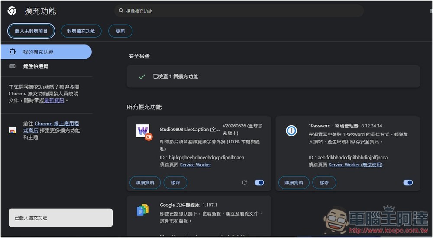Click the 所有擴充功能 heading

click(144, 107)
